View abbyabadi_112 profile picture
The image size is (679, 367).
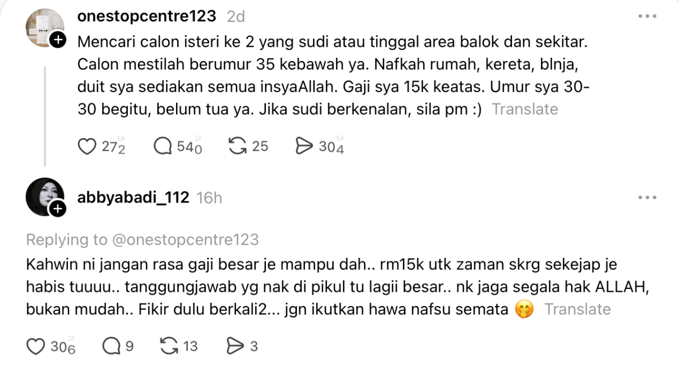click(45, 197)
